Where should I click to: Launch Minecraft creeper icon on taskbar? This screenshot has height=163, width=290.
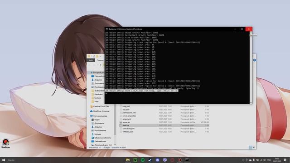pos(135,160)
